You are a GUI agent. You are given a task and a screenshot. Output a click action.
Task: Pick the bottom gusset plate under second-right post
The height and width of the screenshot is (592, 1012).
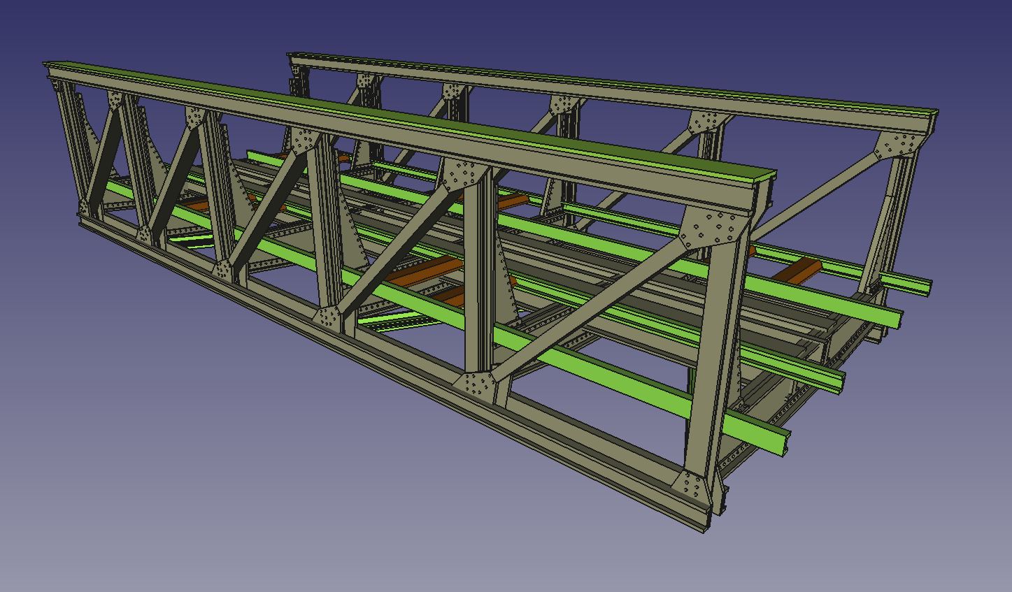pyautogui.click(x=476, y=384)
